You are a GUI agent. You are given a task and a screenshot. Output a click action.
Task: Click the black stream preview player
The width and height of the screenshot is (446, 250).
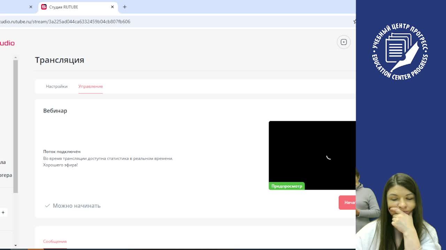point(312,155)
